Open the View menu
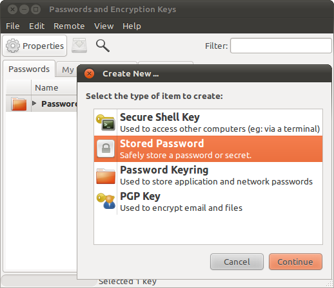Image resolution: width=334 pixels, height=288 pixels. [x=104, y=26]
